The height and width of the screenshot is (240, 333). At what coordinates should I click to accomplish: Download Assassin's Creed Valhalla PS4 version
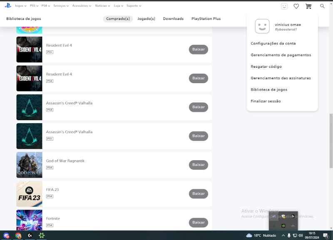[199, 107]
